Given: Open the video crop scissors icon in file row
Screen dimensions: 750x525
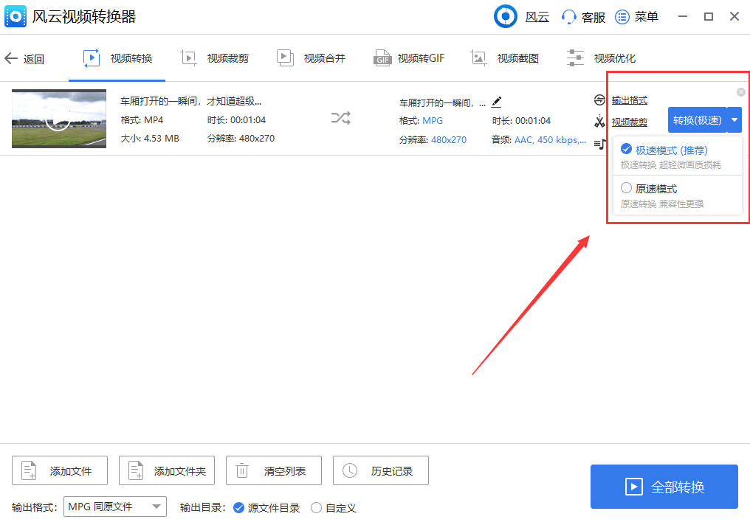Looking at the screenshot, I should point(598,121).
